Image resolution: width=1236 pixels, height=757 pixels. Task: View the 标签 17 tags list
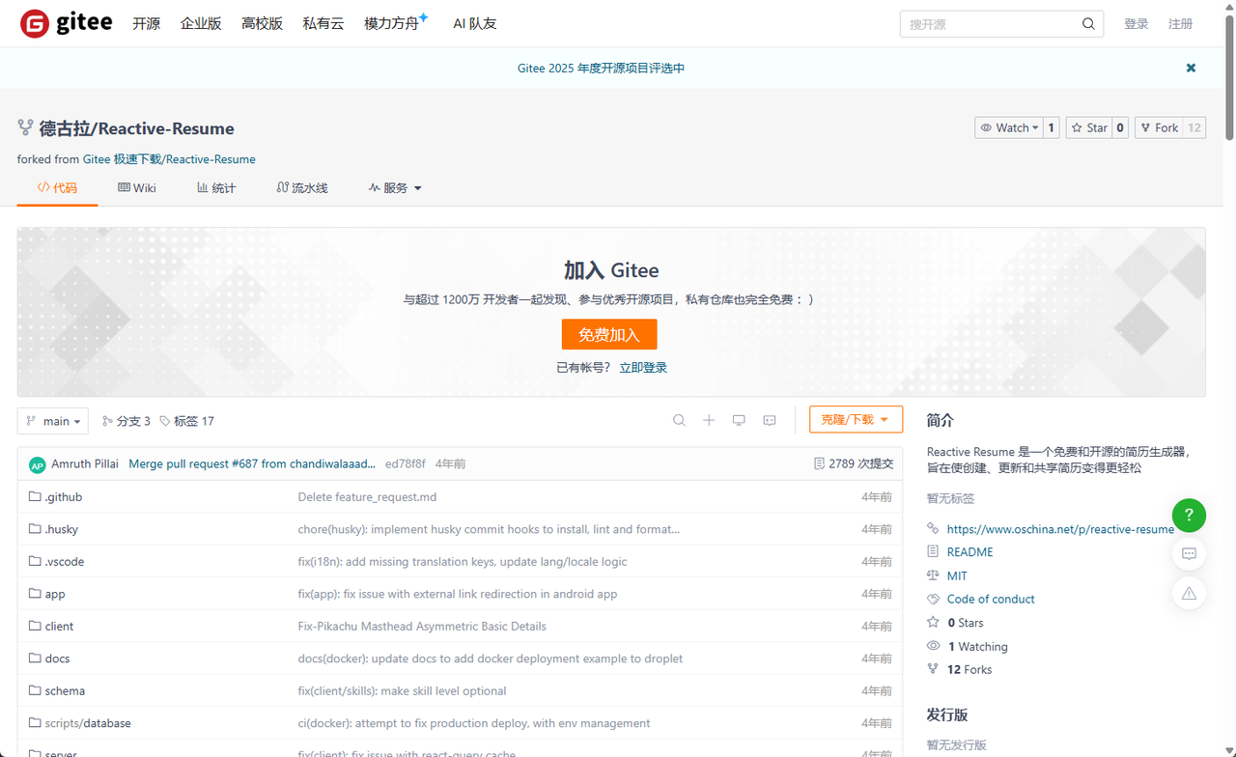coord(187,421)
